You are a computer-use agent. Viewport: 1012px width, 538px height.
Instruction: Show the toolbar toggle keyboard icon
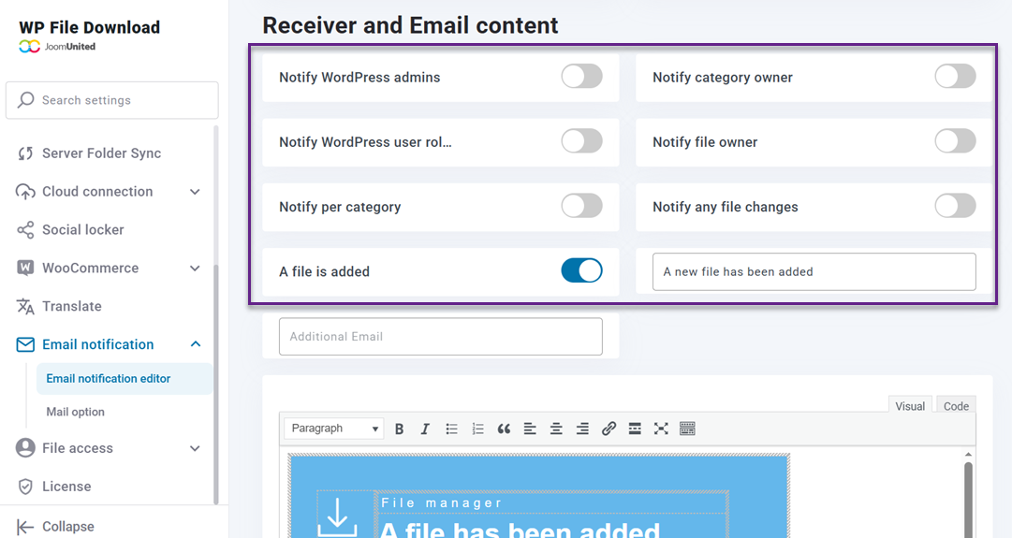pyautogui.click(x=687, y=429)
